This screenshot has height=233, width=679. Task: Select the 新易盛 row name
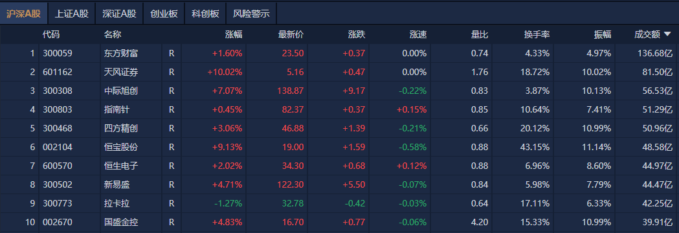point(117,185)
